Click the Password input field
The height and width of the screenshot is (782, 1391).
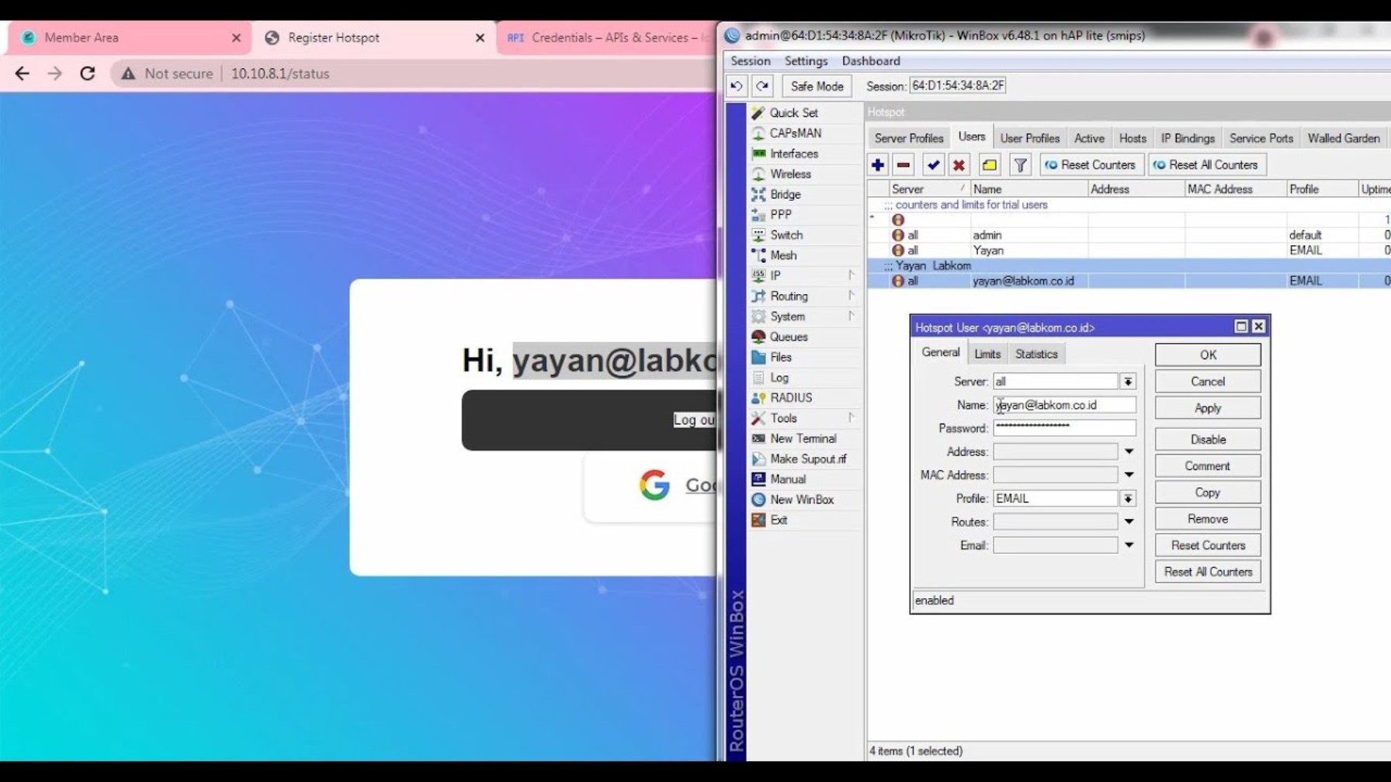1064,428
